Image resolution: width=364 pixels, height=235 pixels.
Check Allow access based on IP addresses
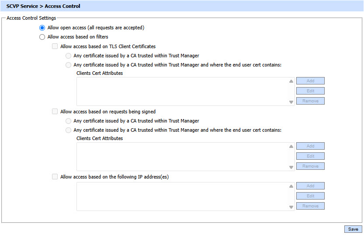(x=55, y=177)
